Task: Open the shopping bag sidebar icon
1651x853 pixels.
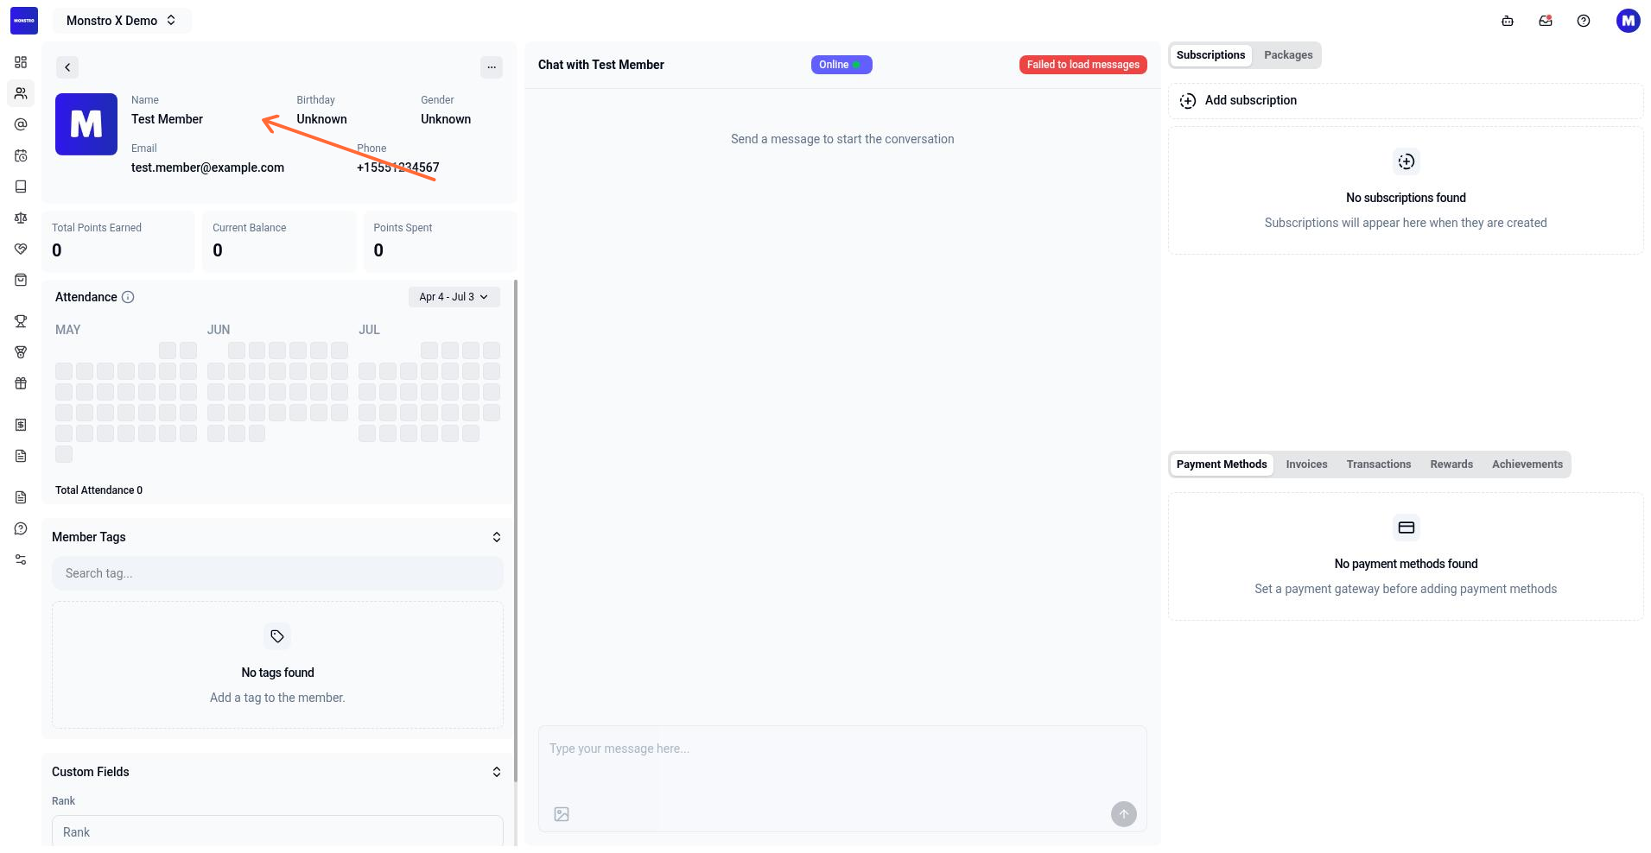Action: point(21,280)
